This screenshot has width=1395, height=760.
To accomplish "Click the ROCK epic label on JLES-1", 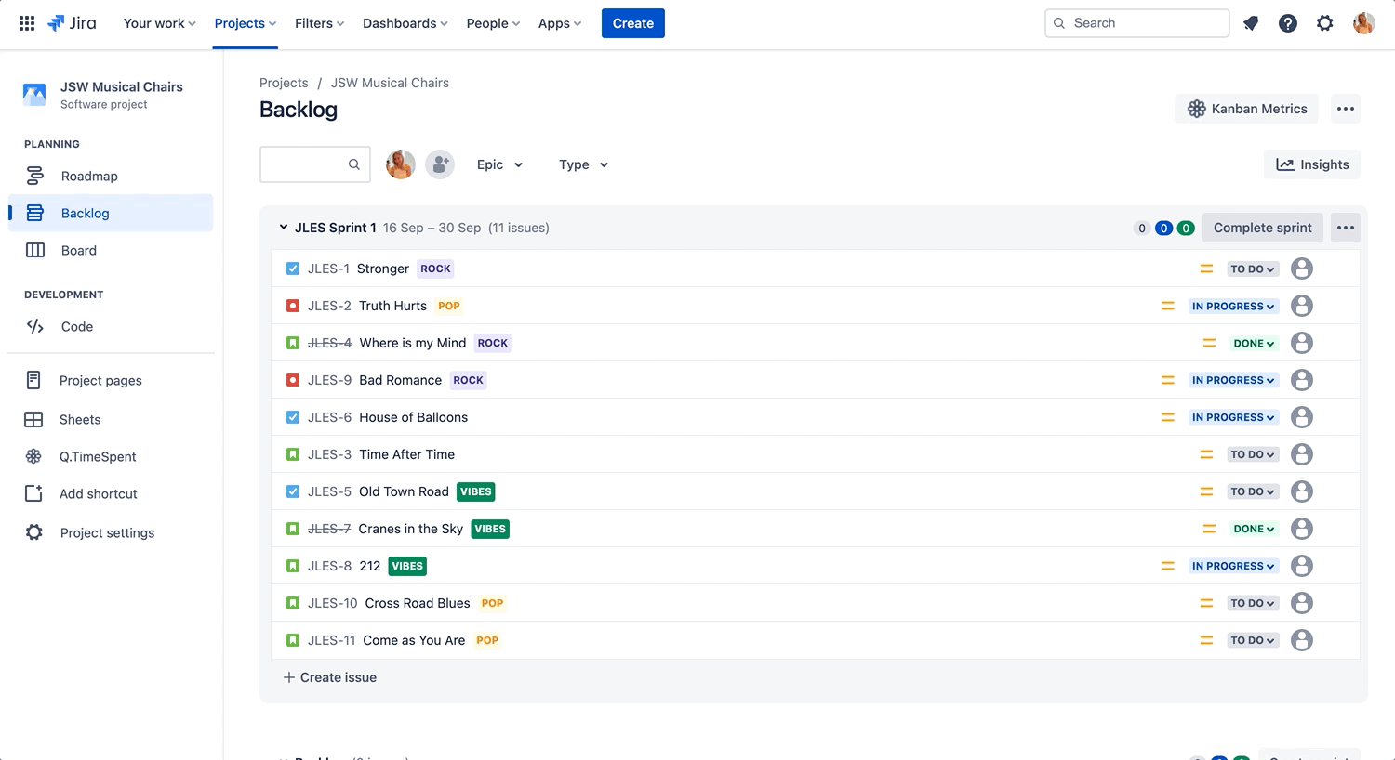I will click(x=435, y=269).
